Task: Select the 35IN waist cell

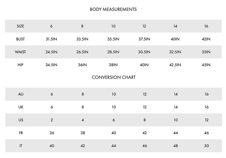Action: click(x=206, y=52)
